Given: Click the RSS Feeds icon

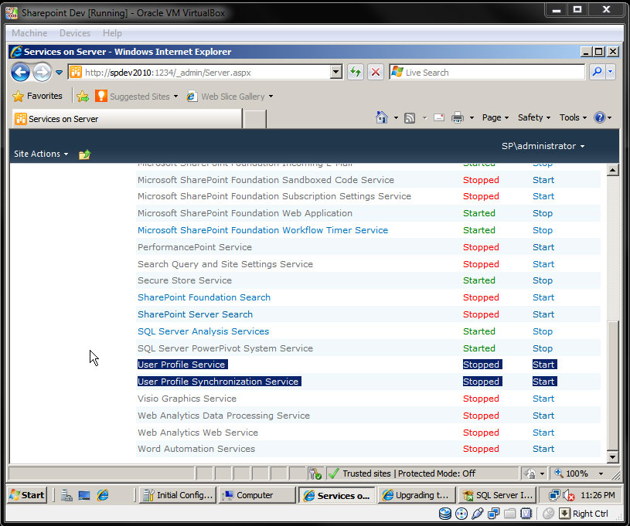Looking at the screenshot, I should [410, 118].
